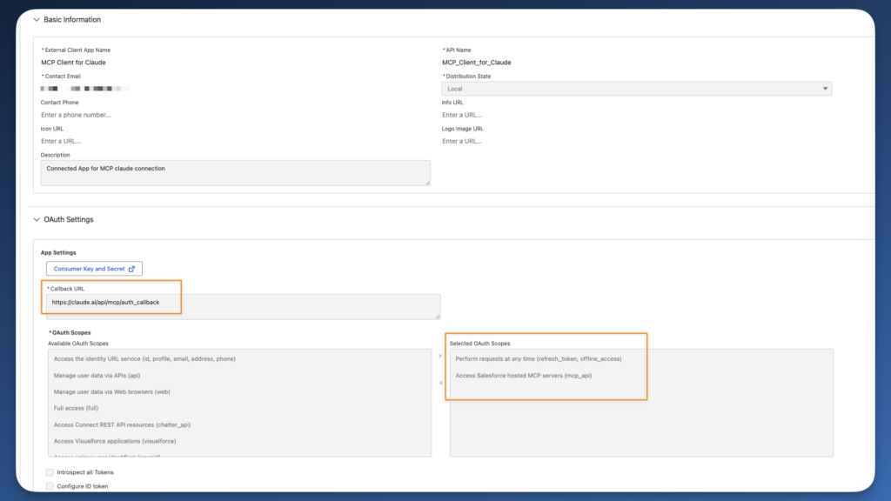Click the App Settings heading
891x501 pixels.
pyautogui.click(x=58, y=253)
